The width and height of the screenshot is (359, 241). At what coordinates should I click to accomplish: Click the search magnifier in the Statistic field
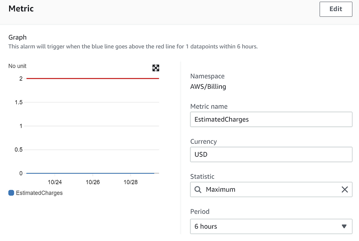198,189
